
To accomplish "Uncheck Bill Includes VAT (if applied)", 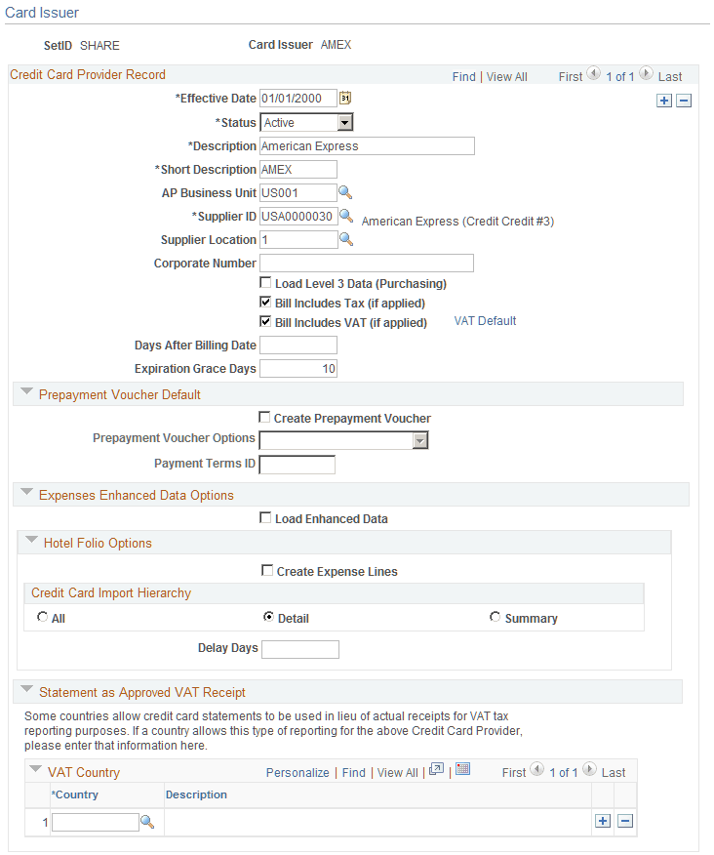I will click(265, 322).
